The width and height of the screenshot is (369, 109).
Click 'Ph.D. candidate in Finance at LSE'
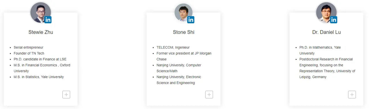[x=40, y=59]
